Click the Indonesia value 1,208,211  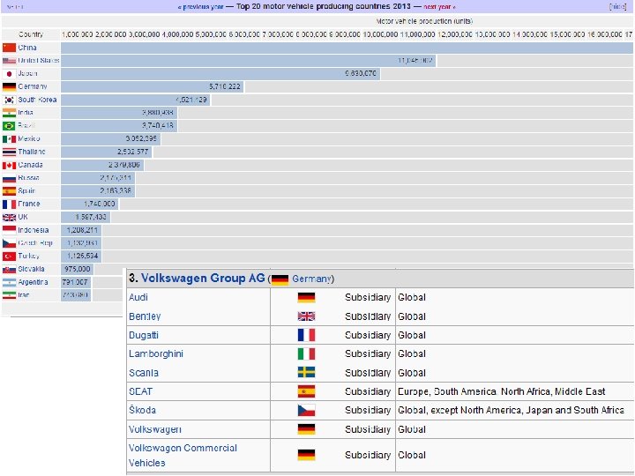tap(82, 230)
